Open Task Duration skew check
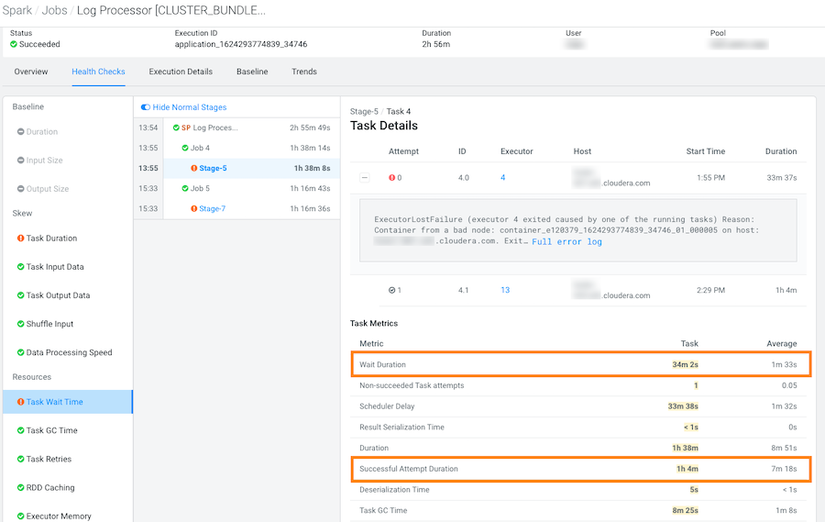Image resolution: width=825 pixels, height=522 pixels. [51, 239]
